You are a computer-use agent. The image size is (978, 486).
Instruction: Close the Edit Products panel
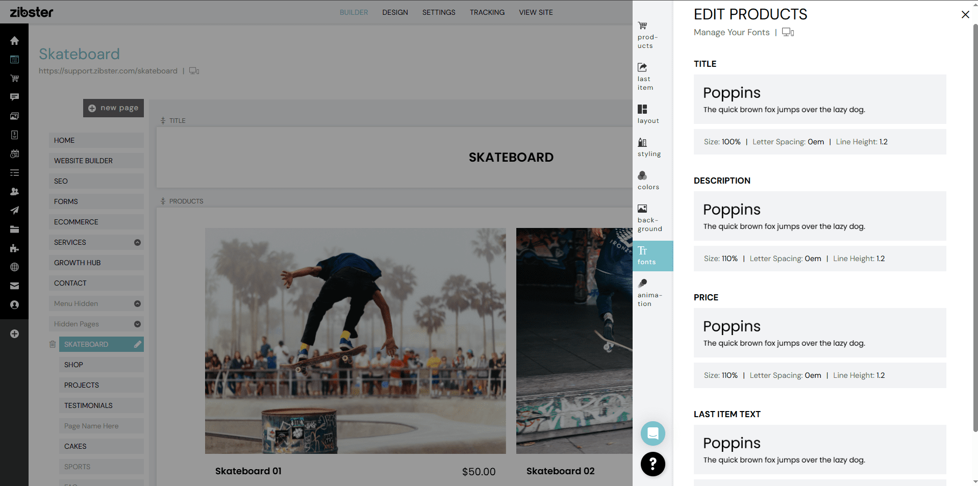[965, 14]
